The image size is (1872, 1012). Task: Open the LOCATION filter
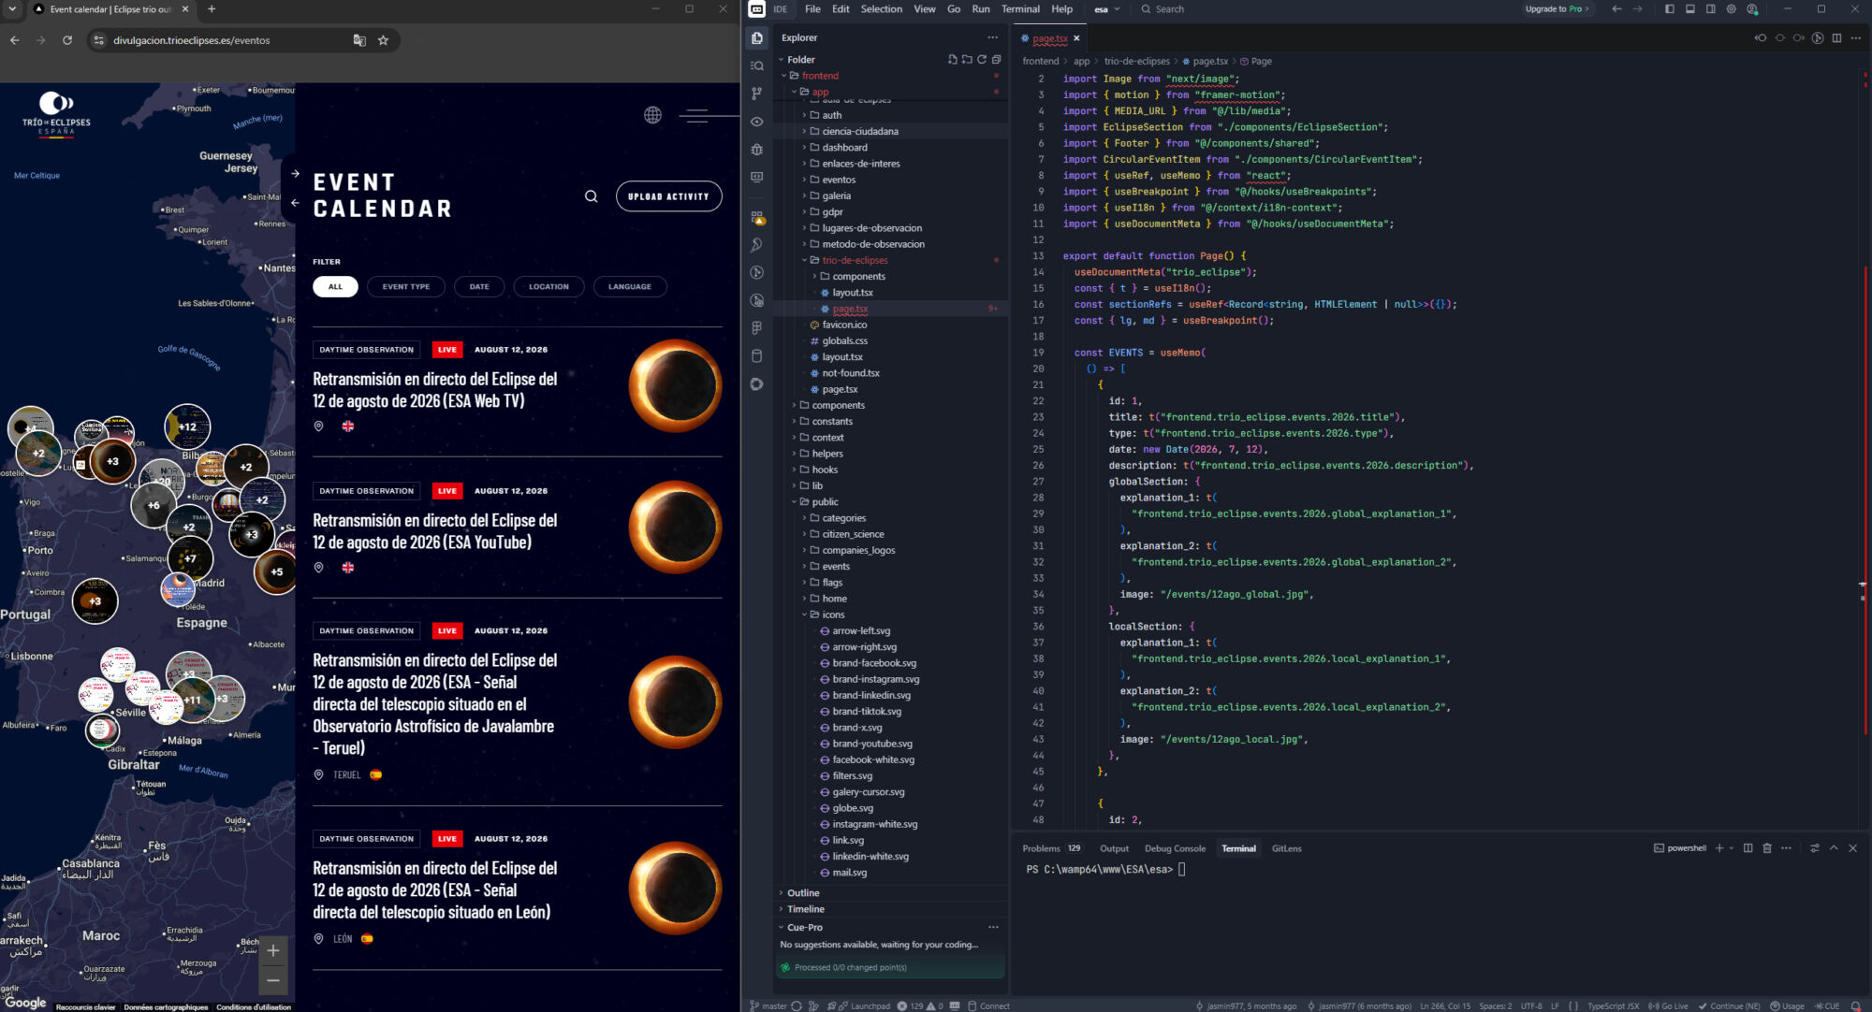click(548, 287)
